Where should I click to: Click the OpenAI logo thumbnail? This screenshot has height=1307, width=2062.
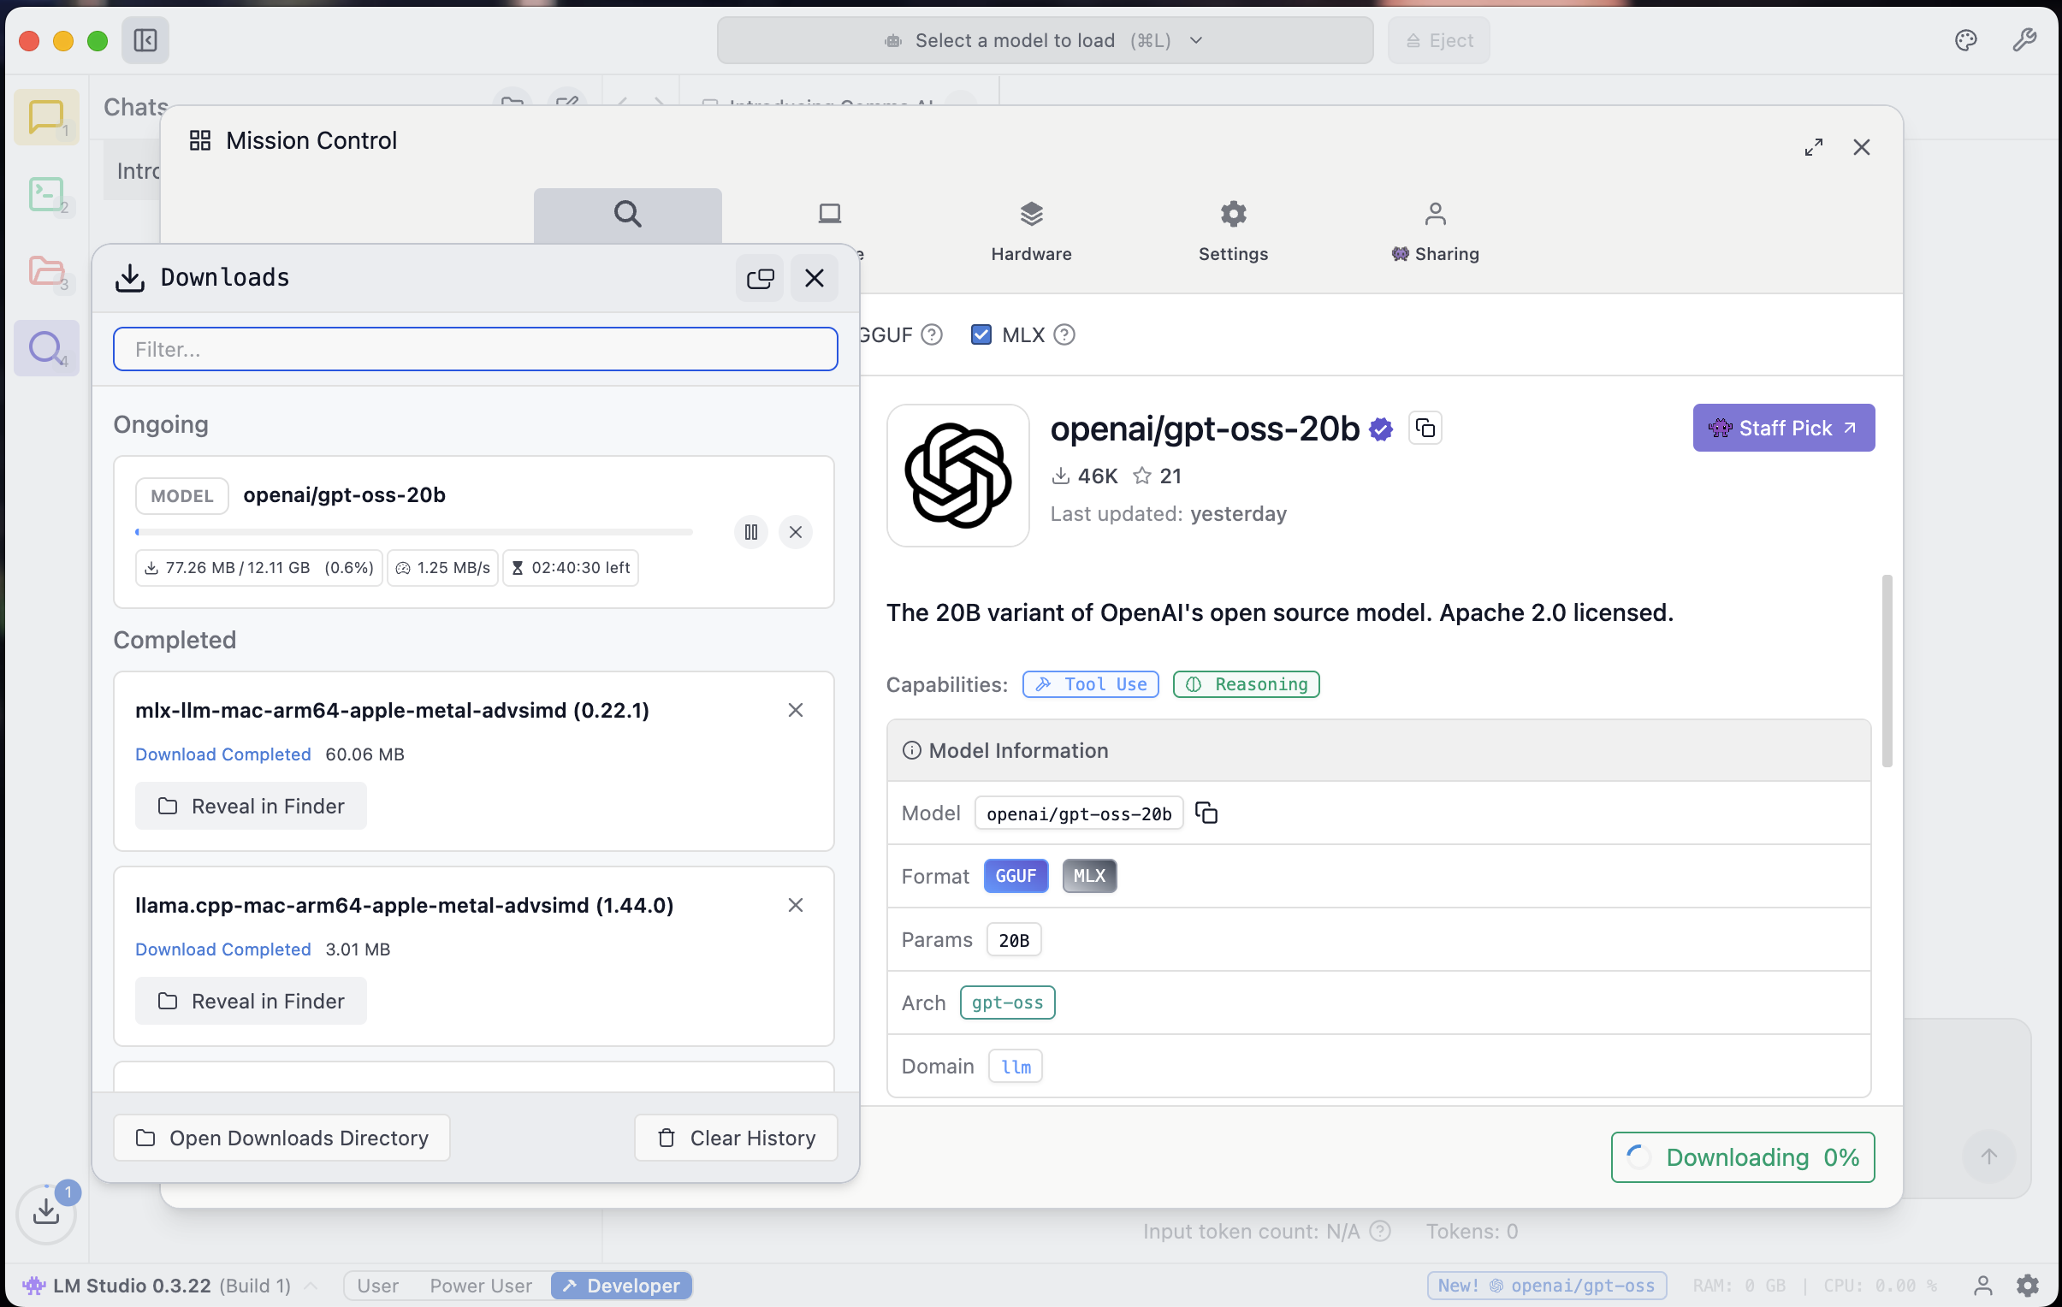coord(958,476)
